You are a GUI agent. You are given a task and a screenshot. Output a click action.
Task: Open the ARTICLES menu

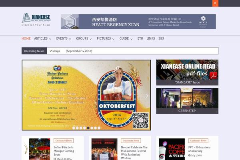pyautogui.click(x=41, y=38)
